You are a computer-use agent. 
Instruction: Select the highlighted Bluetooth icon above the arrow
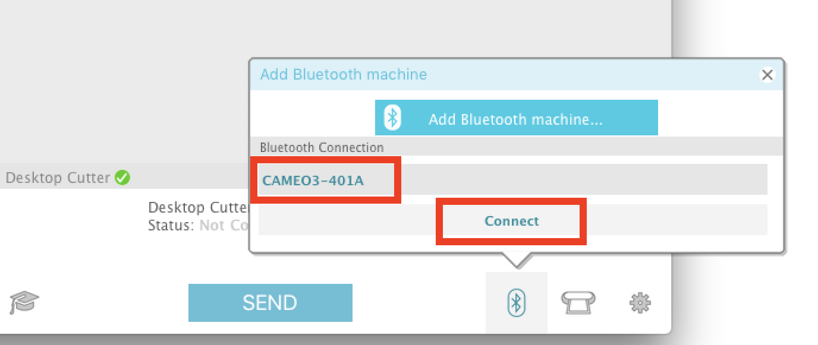(516, 302)
